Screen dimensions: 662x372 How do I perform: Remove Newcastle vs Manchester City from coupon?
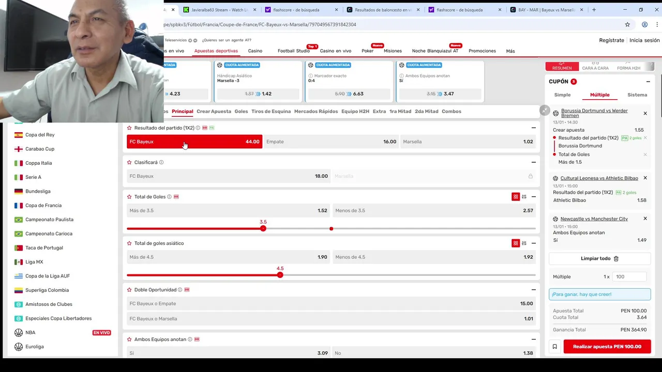(x=645, y=219)
